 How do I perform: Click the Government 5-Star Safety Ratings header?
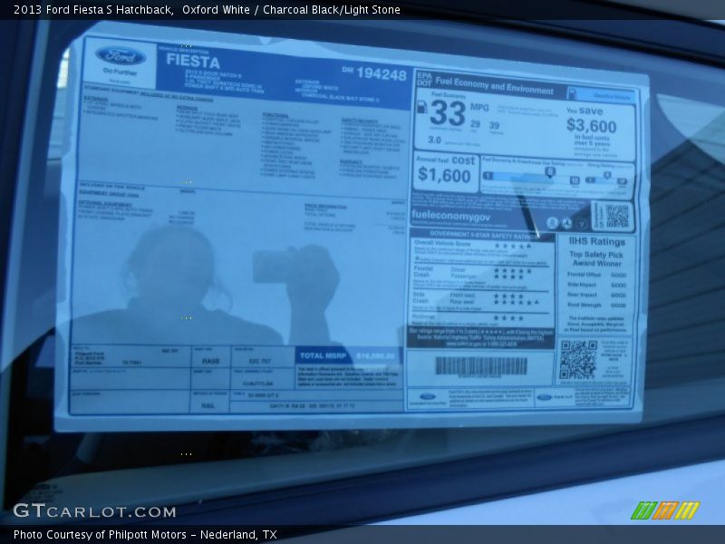point(484,235)
